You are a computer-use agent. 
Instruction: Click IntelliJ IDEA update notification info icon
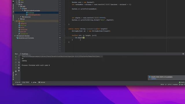coord(150,77)
